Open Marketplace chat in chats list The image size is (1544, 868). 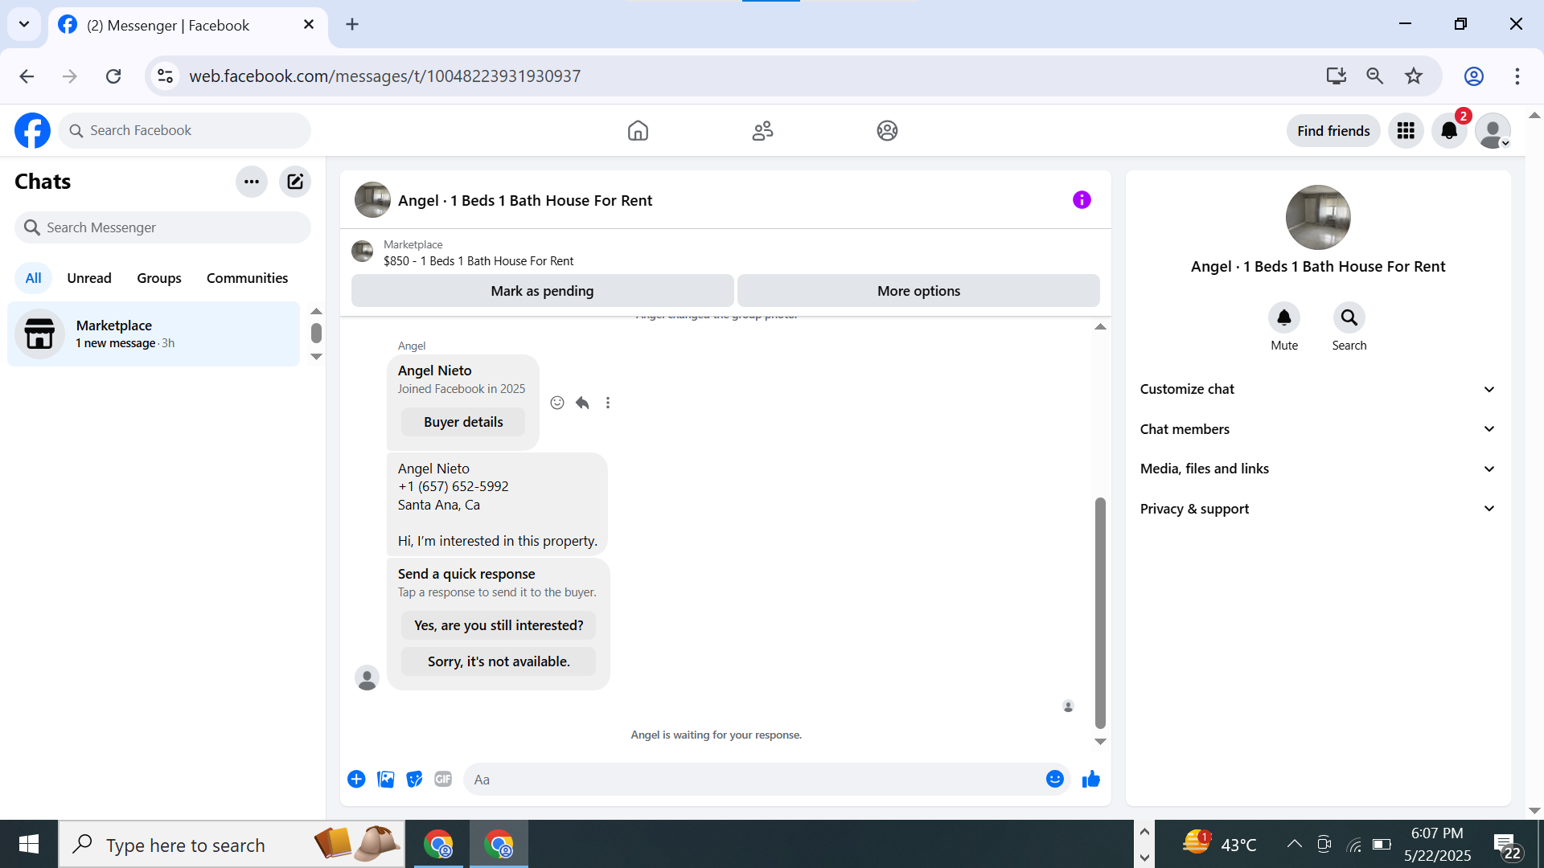154,334
